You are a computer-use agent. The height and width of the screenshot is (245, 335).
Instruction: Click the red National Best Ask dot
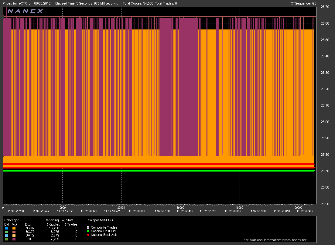[x=88, y=235]
